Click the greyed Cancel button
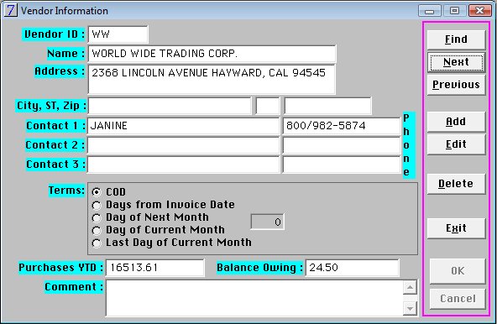Viewport: 497px width, 324px height. 458,299
